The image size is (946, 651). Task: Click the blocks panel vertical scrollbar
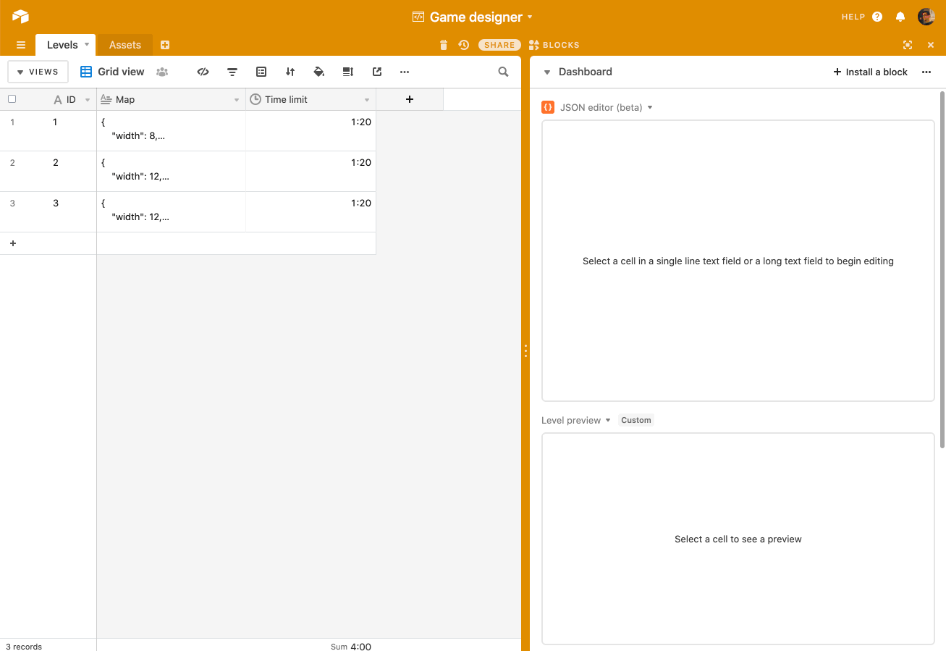(942, 268)
